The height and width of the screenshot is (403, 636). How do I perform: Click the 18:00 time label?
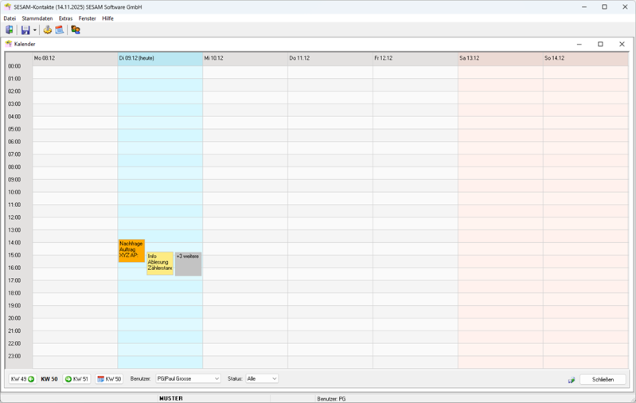(x=14, y=293)
